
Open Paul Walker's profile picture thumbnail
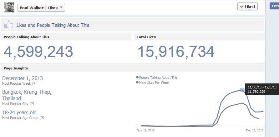pos(9,7)
